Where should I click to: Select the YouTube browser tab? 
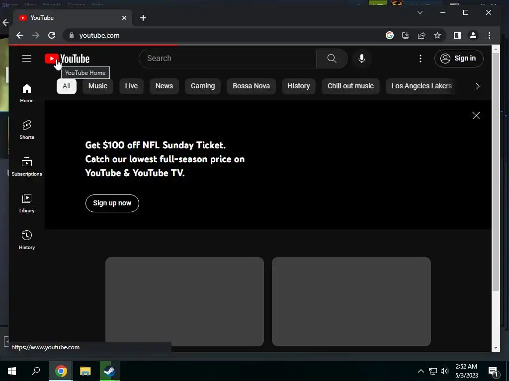(x=72, y=18)
